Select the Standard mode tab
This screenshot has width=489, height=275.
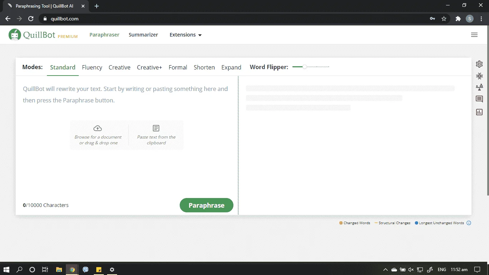(x=63, y=67)
